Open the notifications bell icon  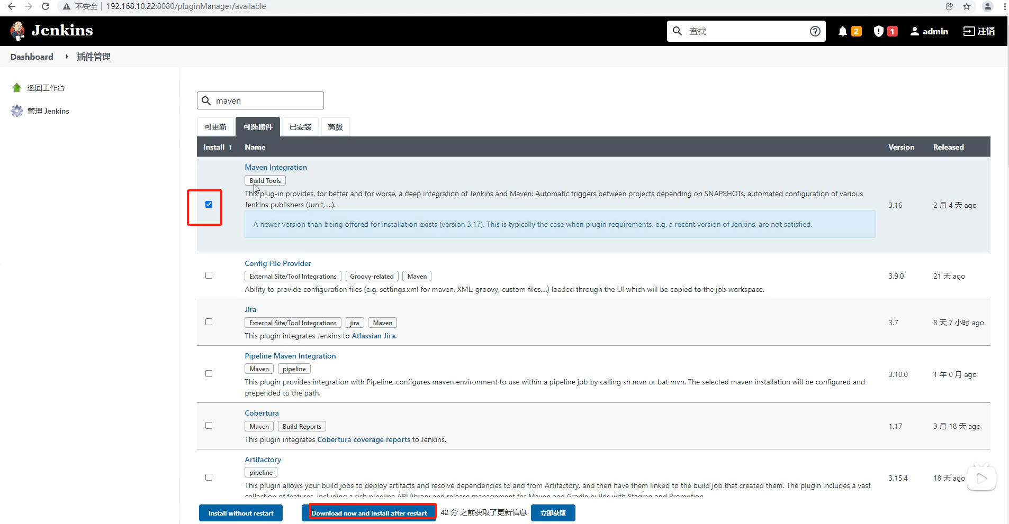pyautogui.click(x=843, y=31)
